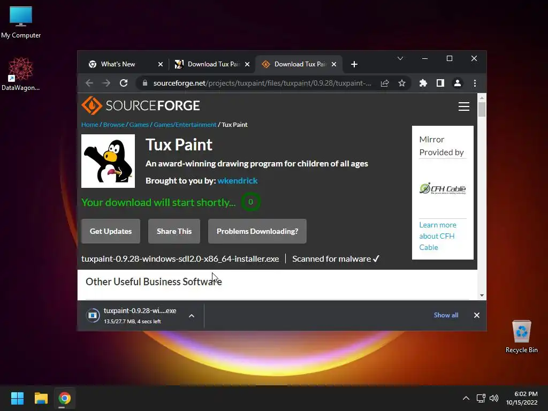Open SourceForge hamburger menu
The height and width of the screenshot is (411, 548).
pyautogui.click(x=464, y=106)
